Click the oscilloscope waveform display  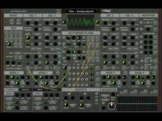[81, 22]
